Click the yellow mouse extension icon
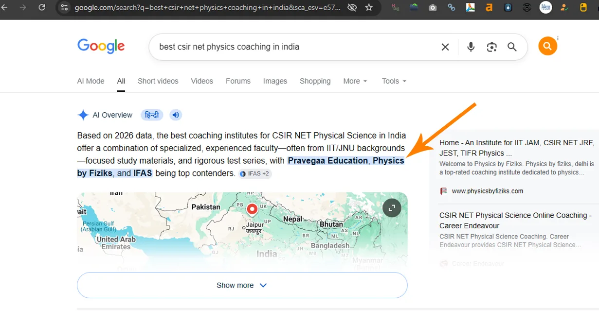599x324 pixels. click(583, 7)
